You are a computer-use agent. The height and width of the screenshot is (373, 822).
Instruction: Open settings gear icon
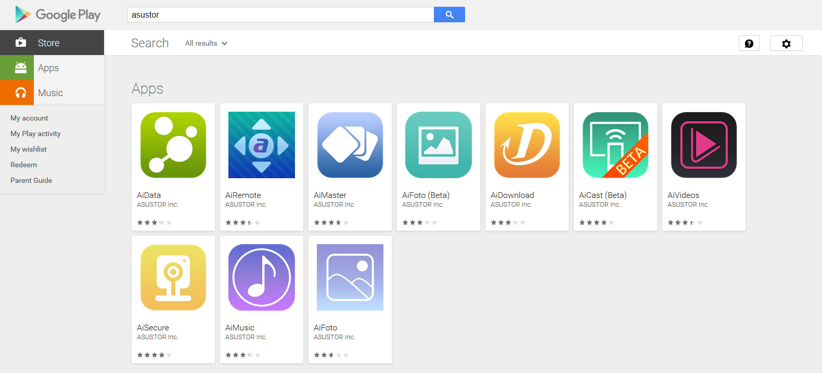786,44
